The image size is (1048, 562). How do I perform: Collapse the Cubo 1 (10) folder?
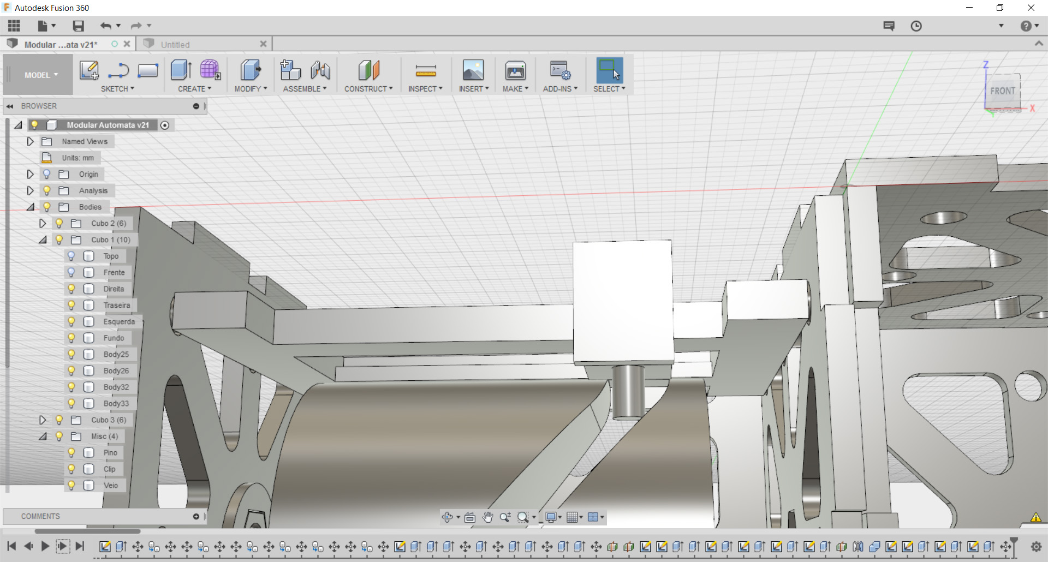pos(43,240)
